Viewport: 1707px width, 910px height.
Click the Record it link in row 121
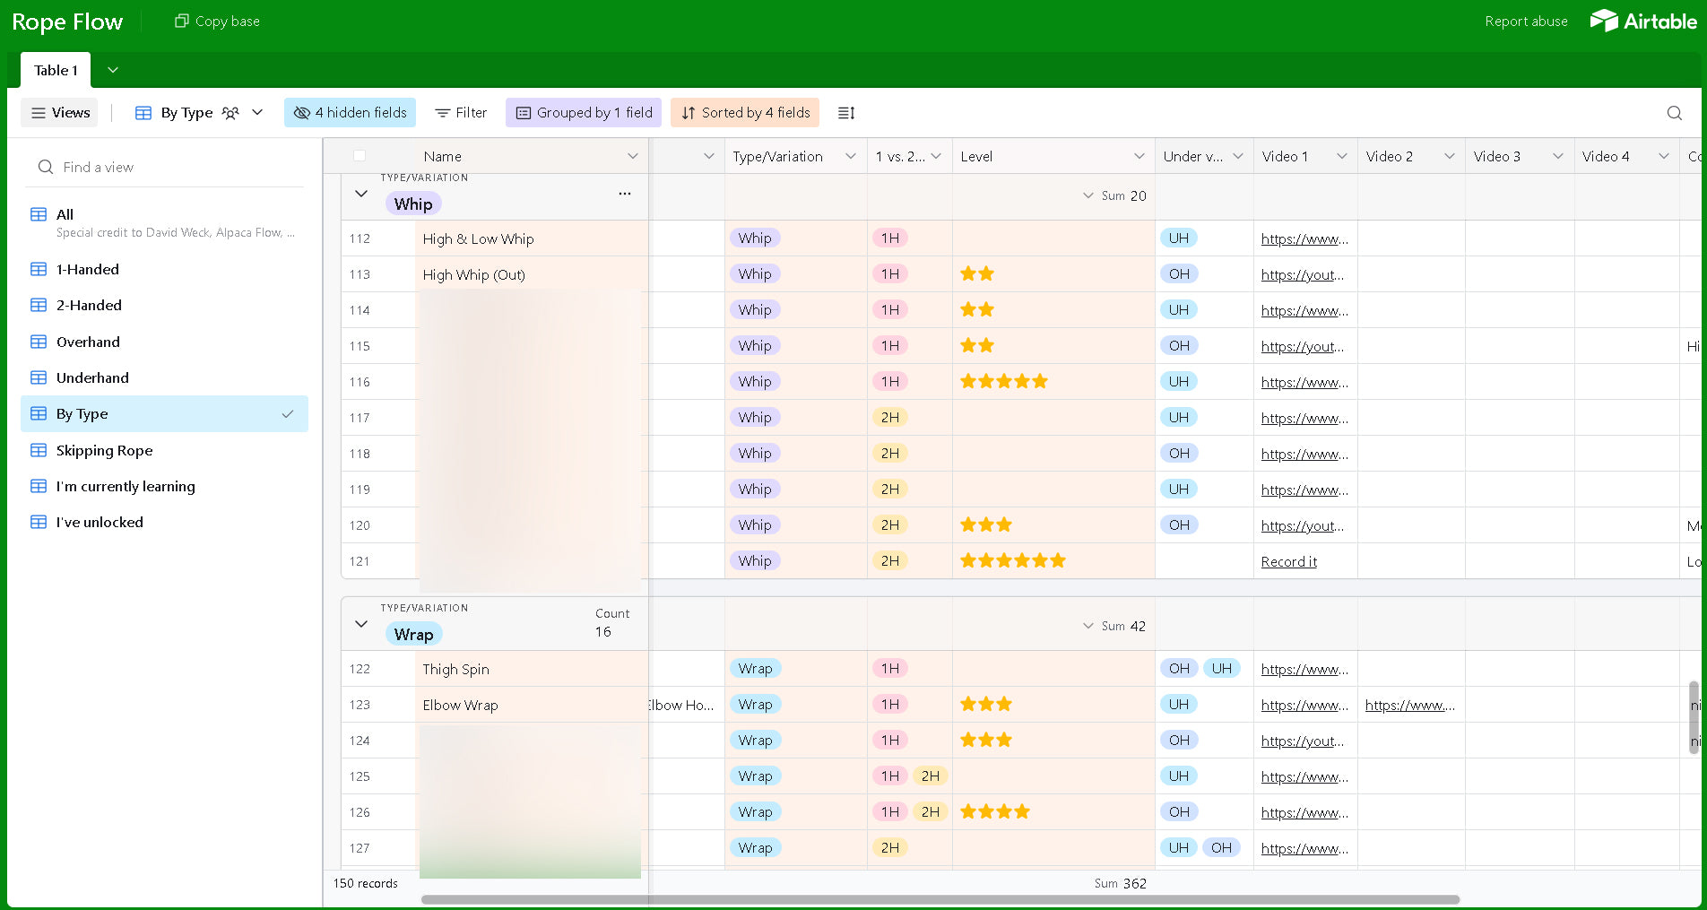tap(1289, 561)
